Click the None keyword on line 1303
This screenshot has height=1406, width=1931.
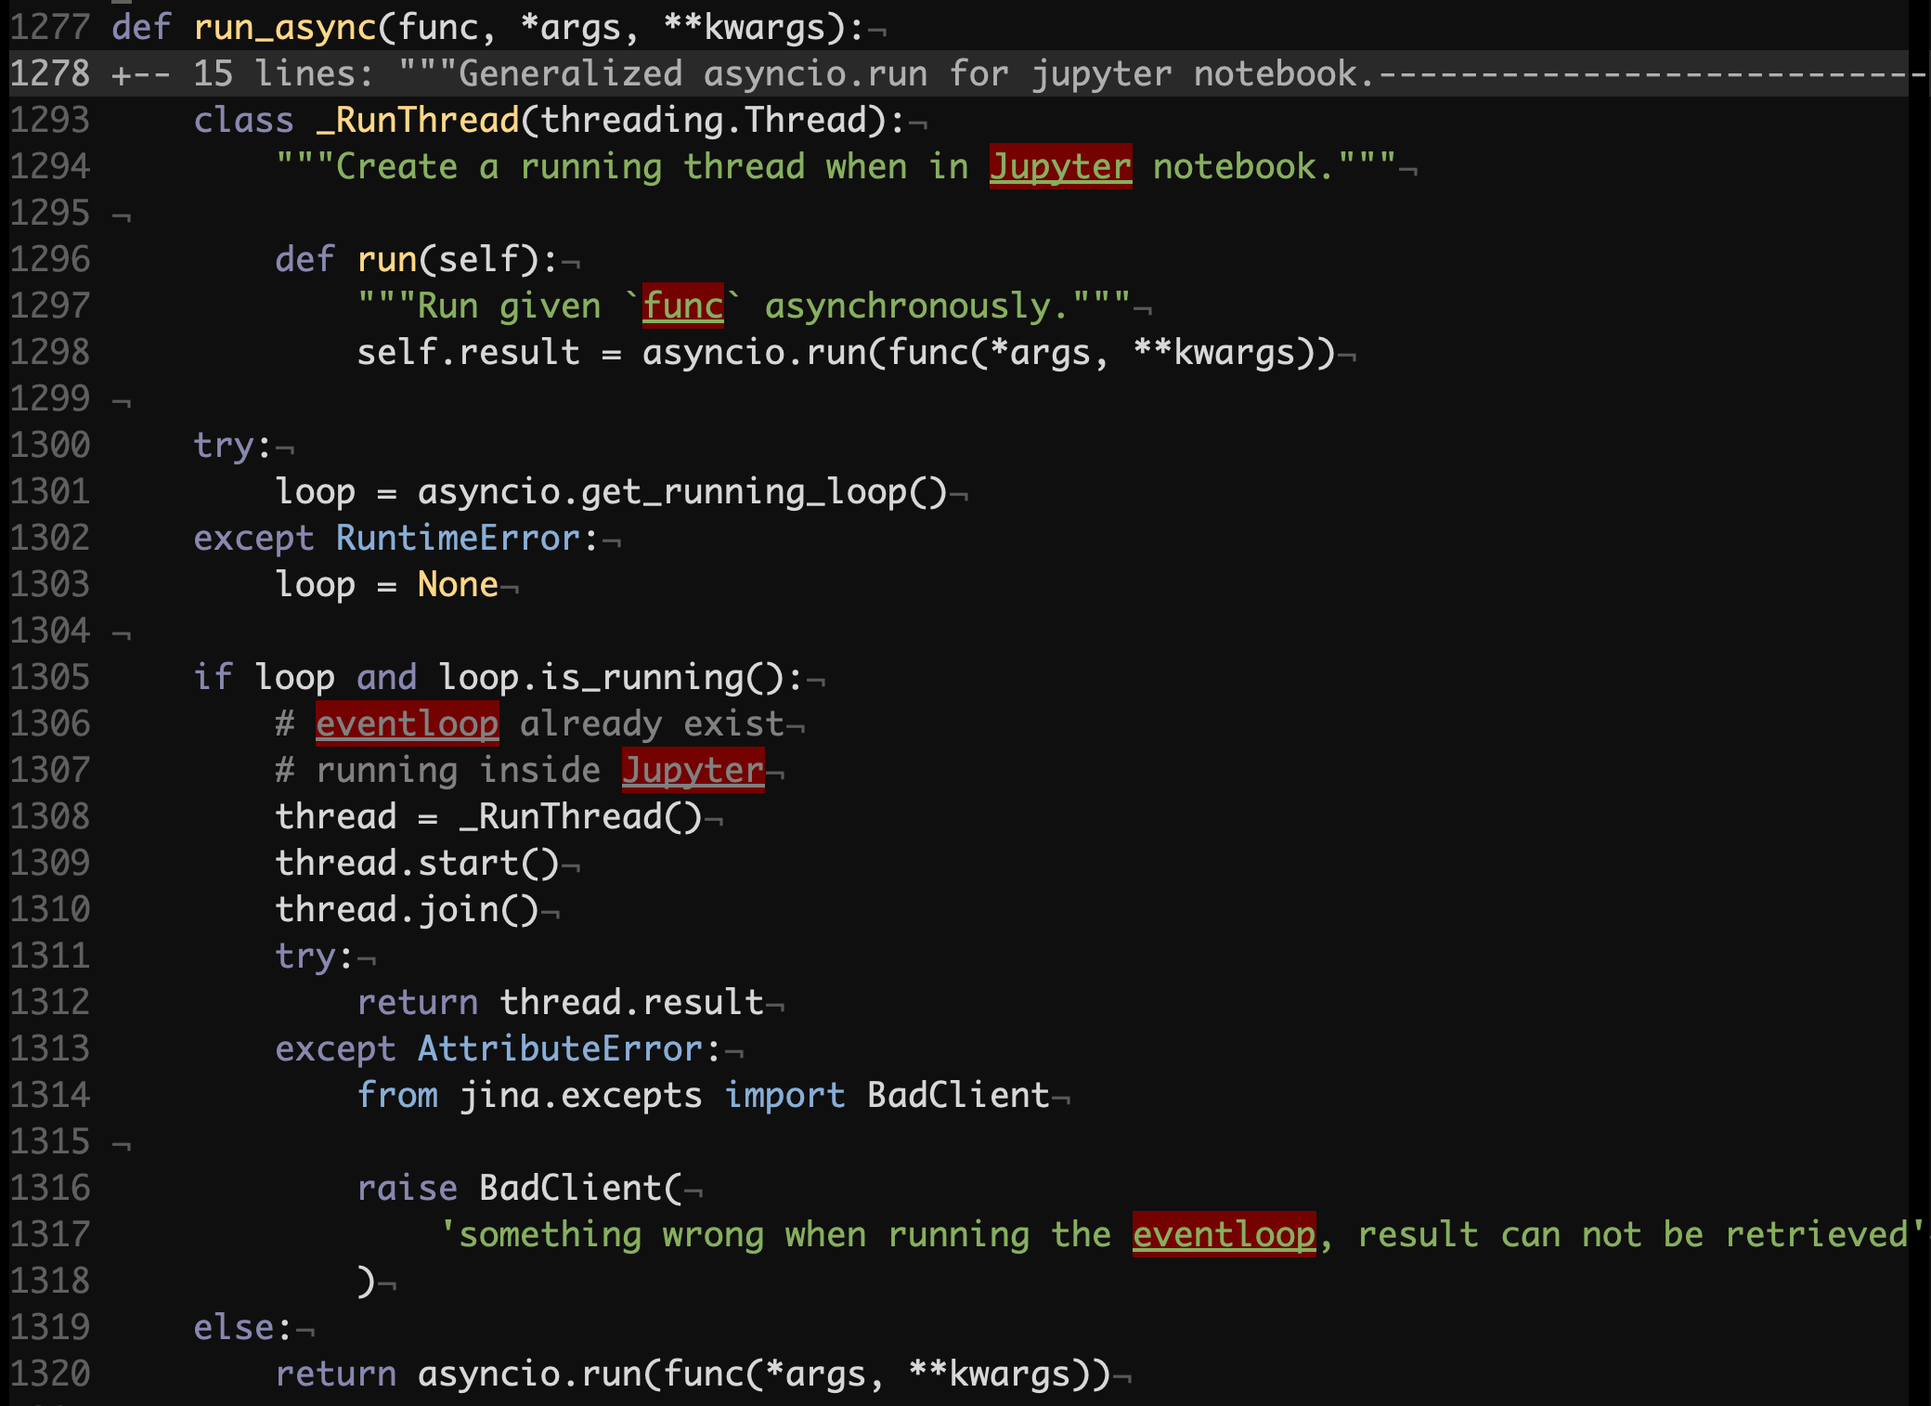click(x=458, y=584)
